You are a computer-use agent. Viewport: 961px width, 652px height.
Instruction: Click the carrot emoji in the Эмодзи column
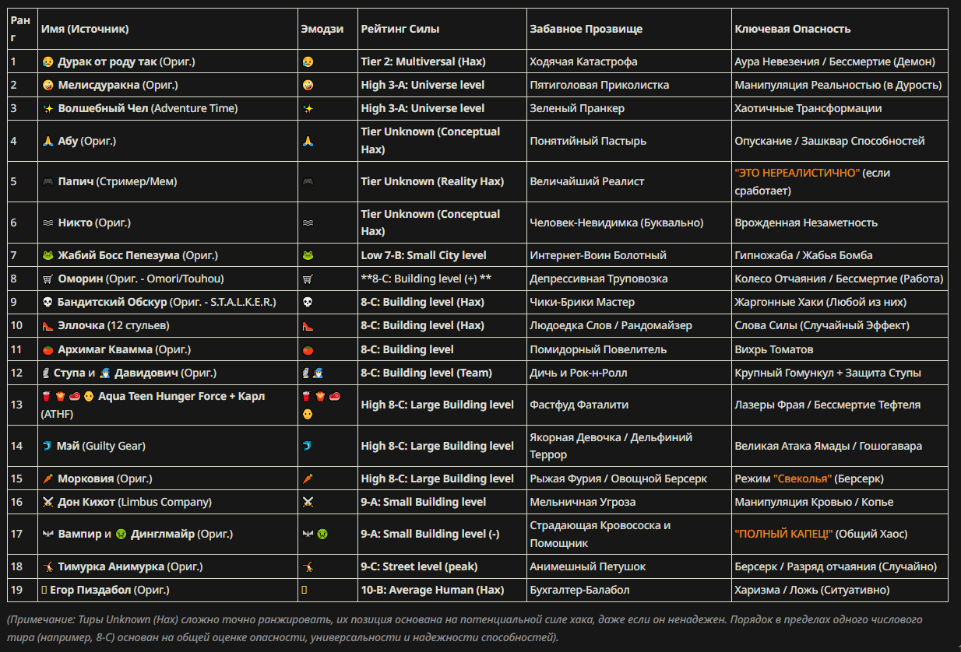pos(308,478)
